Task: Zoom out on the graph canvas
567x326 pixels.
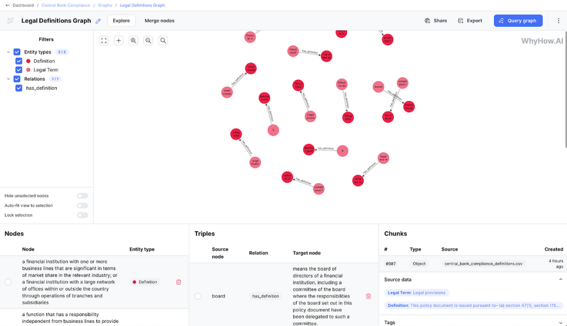Action: 148,40
